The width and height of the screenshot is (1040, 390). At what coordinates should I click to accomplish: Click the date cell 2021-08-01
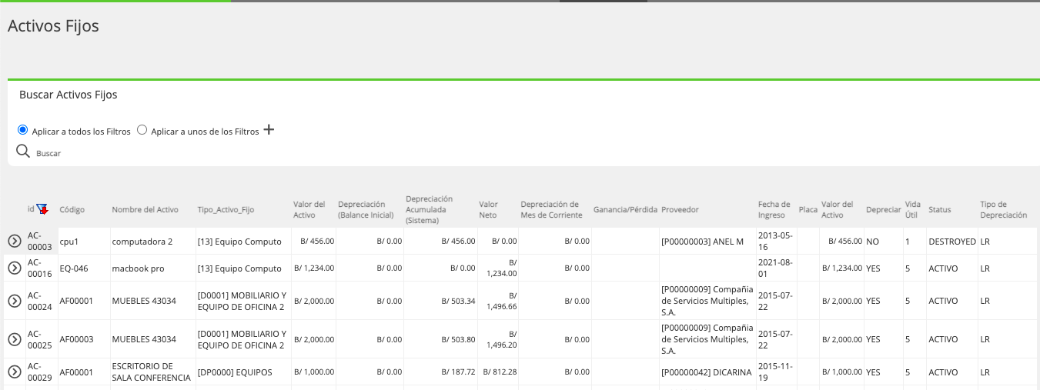(774, 268)
